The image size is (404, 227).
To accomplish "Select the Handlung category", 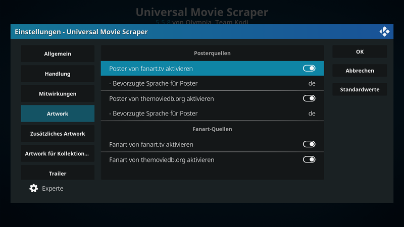I will coord(58,74).
